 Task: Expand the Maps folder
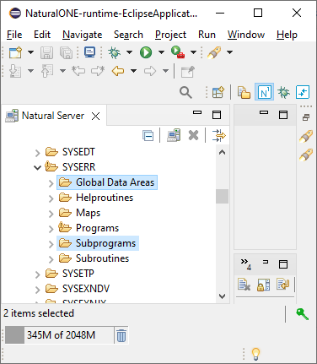(x=51, y=214)
